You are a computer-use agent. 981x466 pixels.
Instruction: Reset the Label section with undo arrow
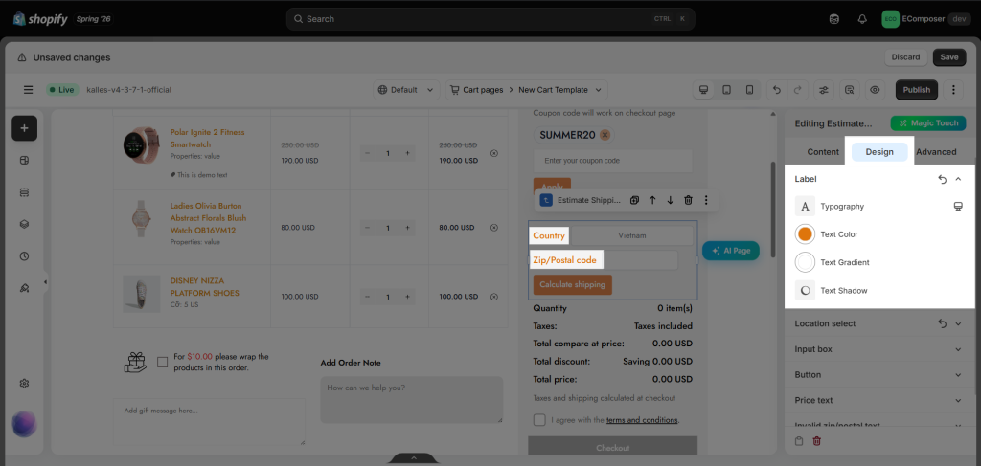click(x=943, y=179)
